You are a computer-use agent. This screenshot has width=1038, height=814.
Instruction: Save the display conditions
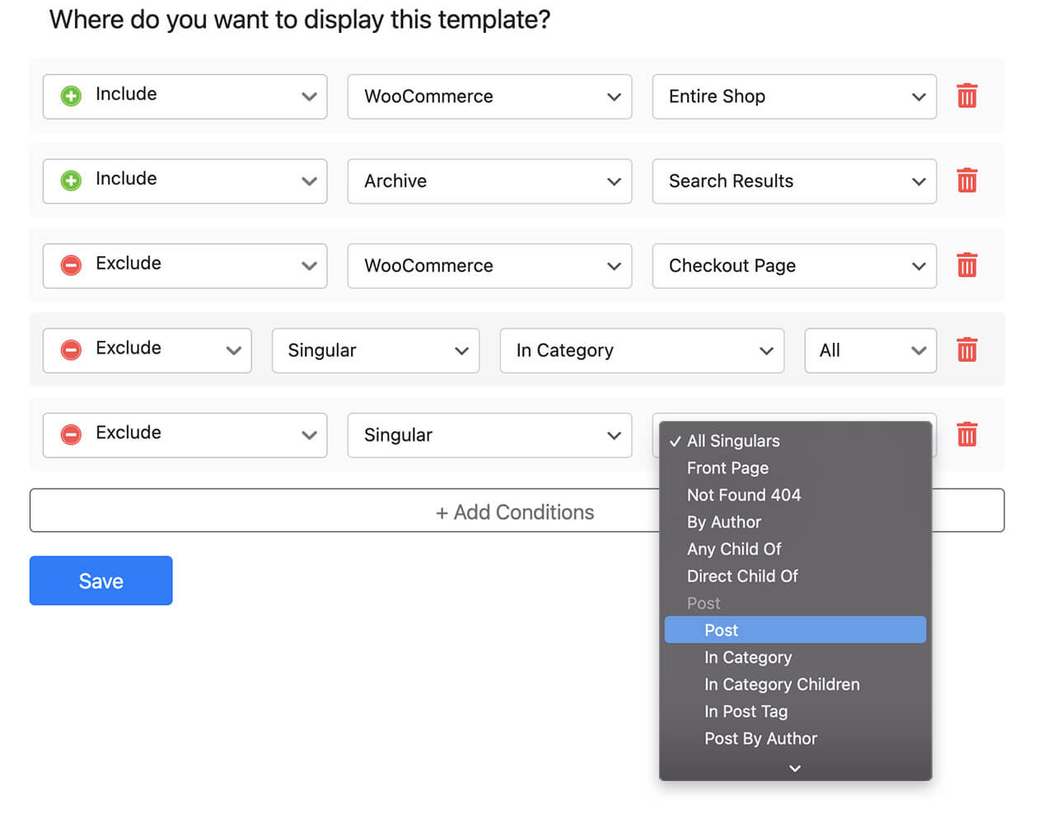point(101,581)
